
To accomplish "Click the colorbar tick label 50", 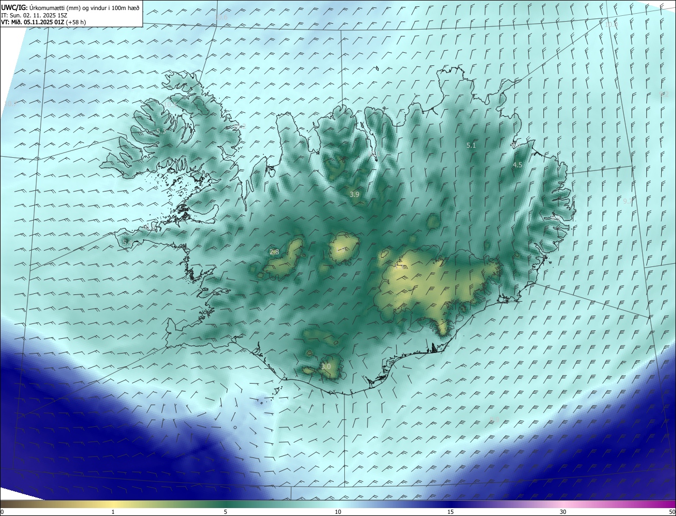I will tap(672, 512).
